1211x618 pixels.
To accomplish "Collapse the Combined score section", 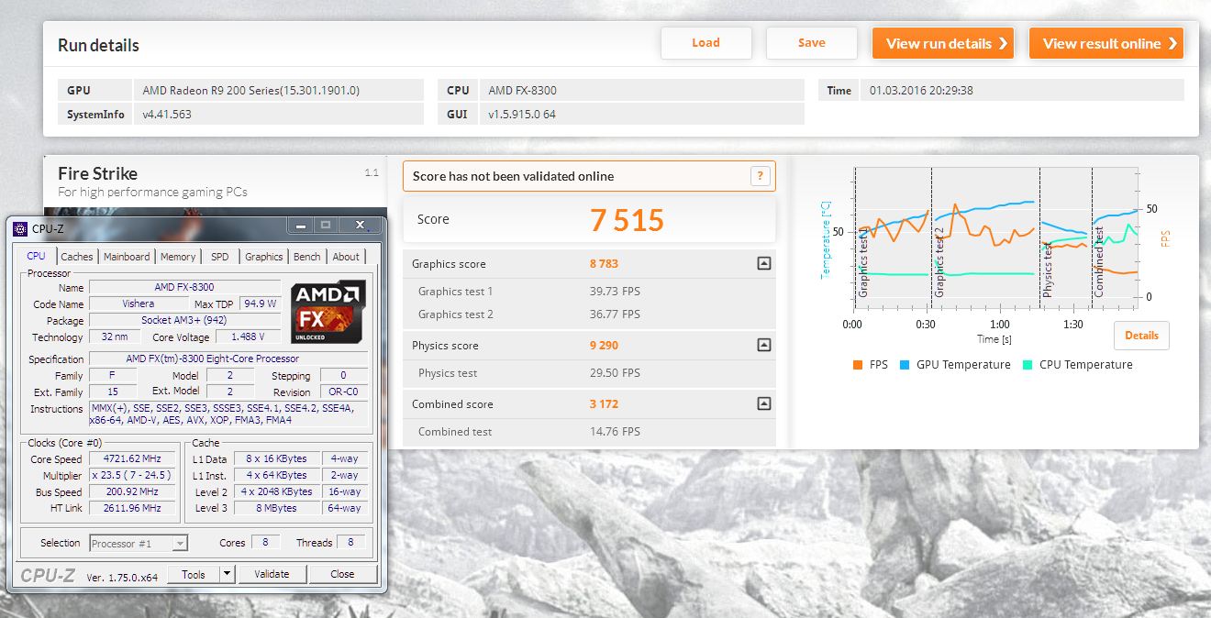I will pyautogui.click(x=763, y=403).
